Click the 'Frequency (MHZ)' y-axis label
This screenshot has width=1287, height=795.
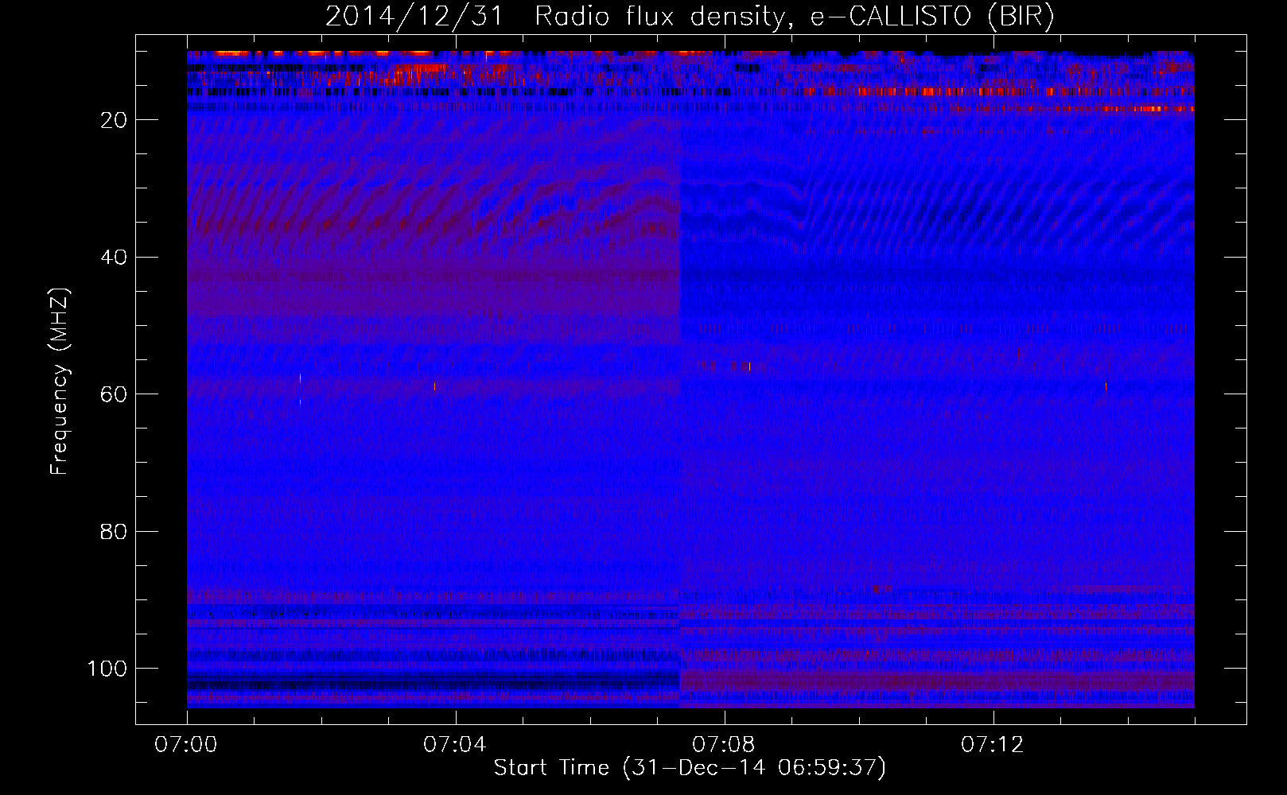pyautogui.click(x=60, y=381)
